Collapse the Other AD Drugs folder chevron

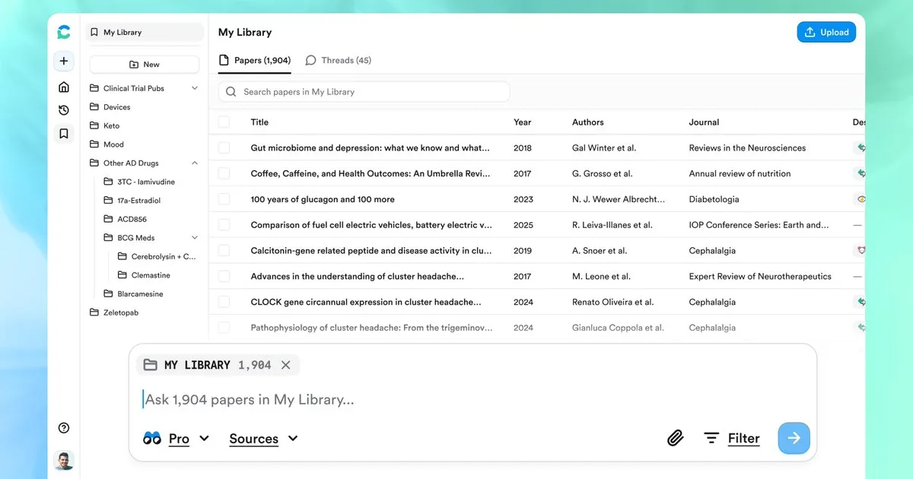194,163
